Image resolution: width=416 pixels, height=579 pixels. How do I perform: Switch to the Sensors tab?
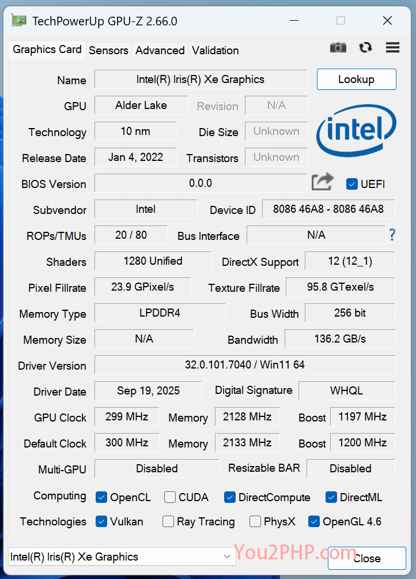pyautogui.click(x=109, y=51)
